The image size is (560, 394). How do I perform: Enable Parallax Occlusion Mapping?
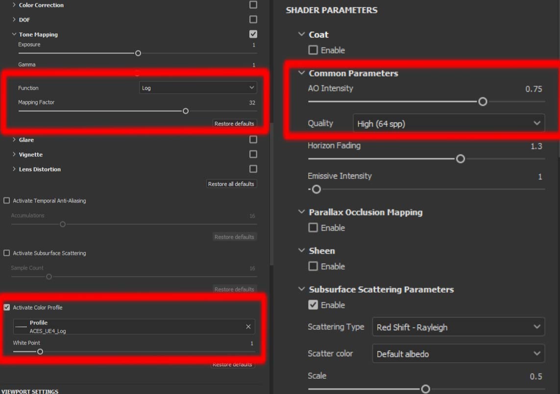pyautogui.click(x=313, y=227)
